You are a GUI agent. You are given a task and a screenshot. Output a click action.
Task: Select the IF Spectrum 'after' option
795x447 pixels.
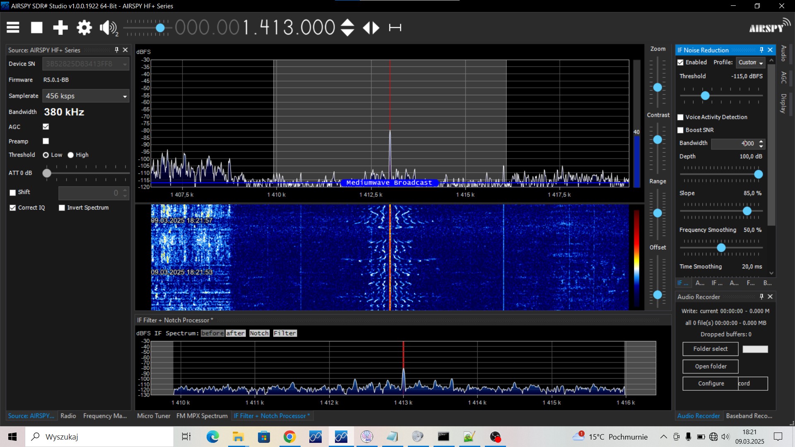pyautogui.click(x=236, y=333)
